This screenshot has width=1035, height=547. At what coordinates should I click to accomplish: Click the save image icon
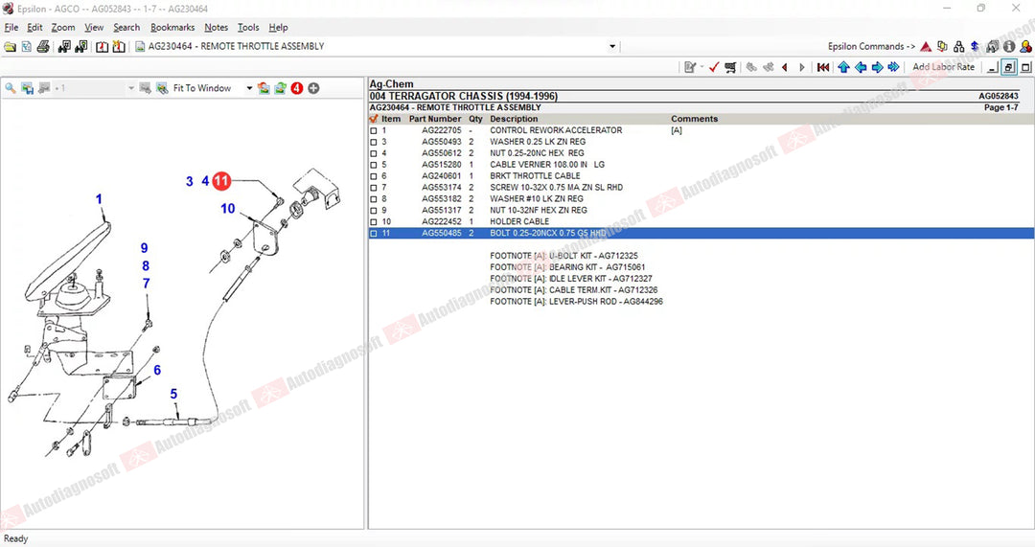[x=27, y=88]
